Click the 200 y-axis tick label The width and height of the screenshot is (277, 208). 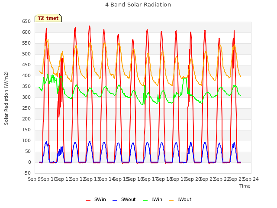pos(26,119)
